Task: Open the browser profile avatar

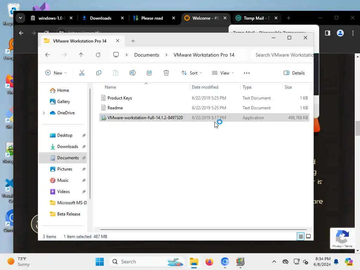Action: 340,33
